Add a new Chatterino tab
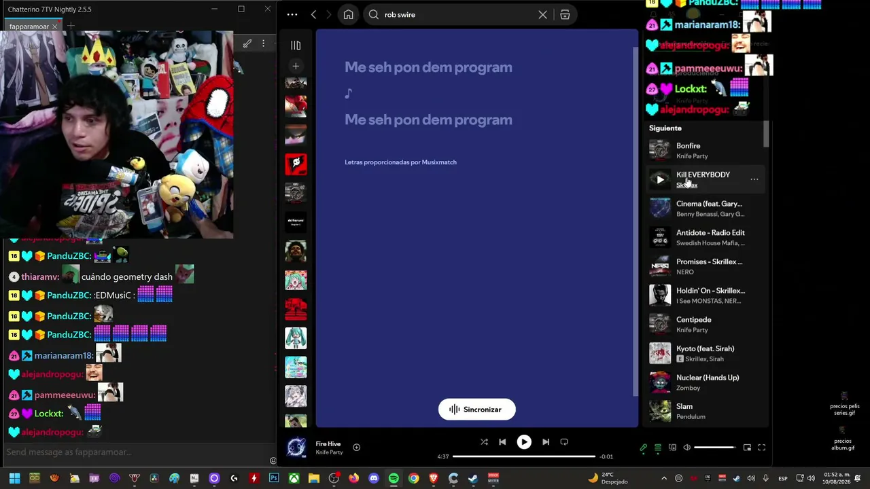The image size is (870, 489). (x=70, y=26)
